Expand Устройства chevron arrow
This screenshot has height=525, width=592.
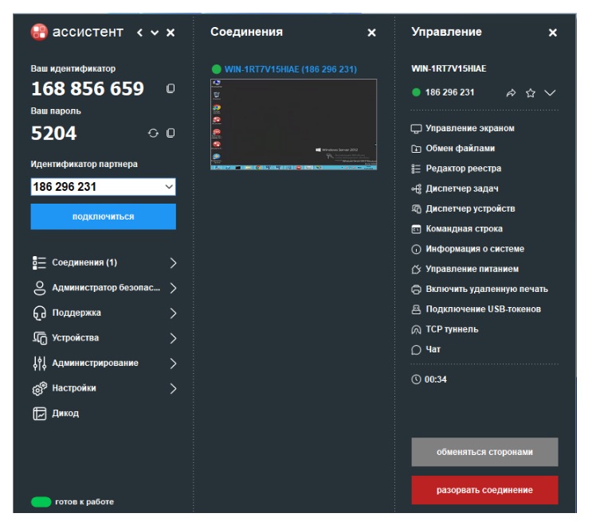click(173, 338)
